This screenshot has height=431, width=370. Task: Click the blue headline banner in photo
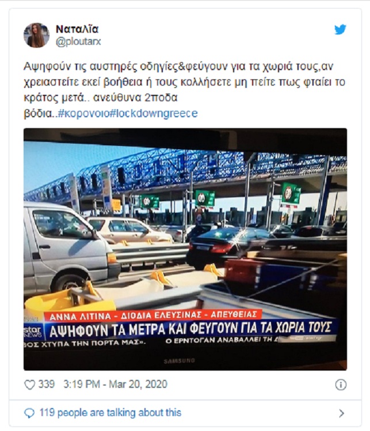(x=191, y=329)
